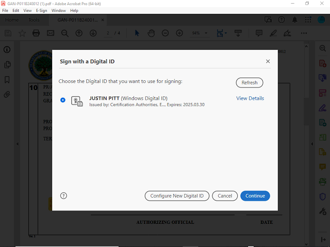Open View Details link for digital ID
Image resolution: width=330 pixels, height=247 pixels.
click(x=250, y=98)
